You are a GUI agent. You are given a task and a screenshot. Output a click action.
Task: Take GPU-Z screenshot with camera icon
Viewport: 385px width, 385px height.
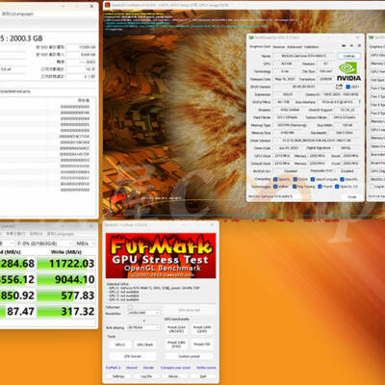click(344, 46)
